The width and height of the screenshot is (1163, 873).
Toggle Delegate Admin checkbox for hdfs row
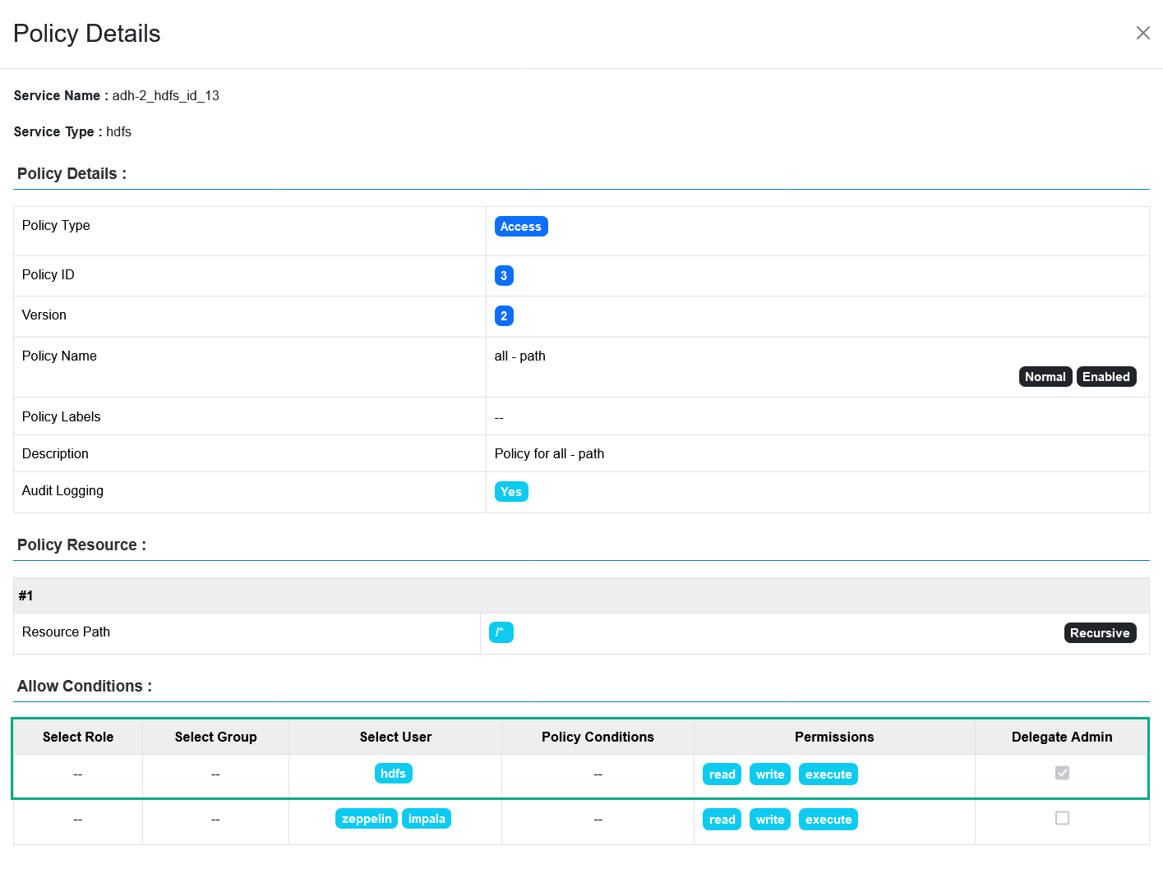(x=1062, y=773)
